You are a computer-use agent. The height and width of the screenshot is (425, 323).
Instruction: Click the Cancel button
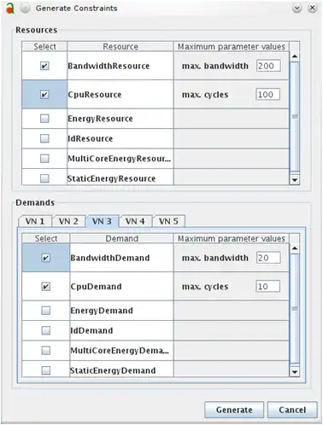coord(292,410)
